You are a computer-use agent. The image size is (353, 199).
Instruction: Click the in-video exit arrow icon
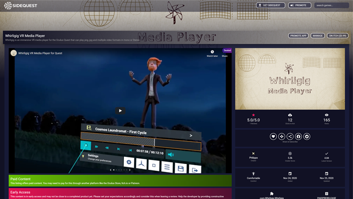195,170
